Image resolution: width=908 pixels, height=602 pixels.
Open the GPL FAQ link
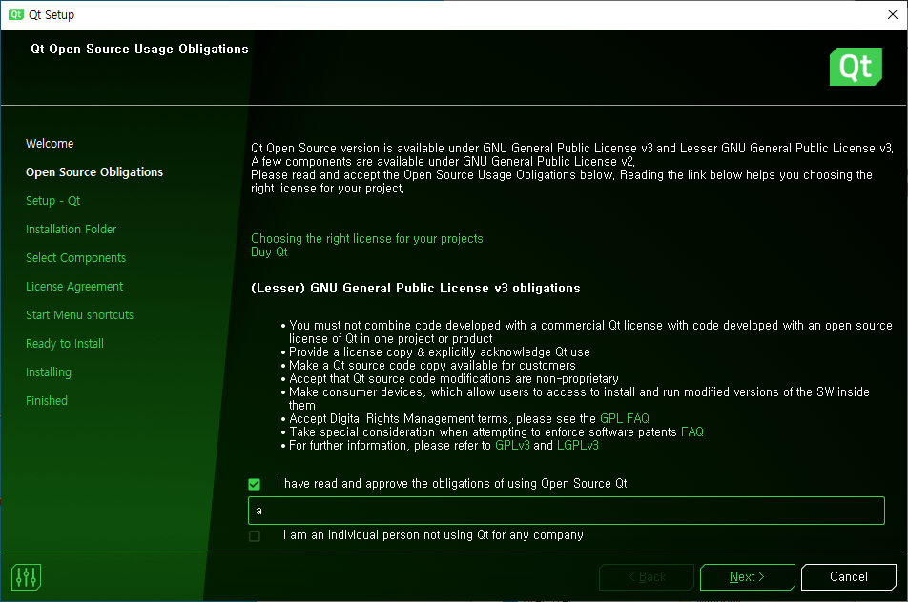coord(624,419)
